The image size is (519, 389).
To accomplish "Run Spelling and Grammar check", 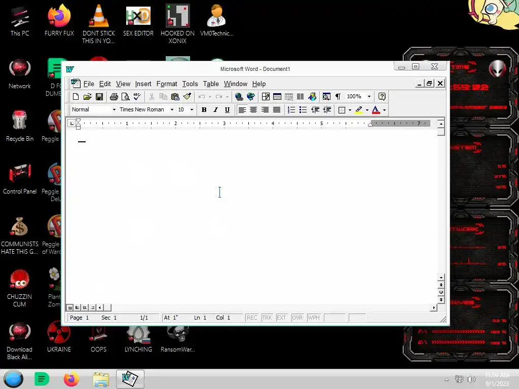I will coord(137,97).
